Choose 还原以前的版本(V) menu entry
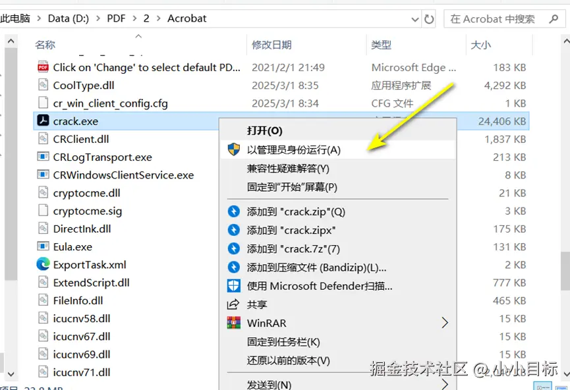570x390 pixels. click(338, 360)
